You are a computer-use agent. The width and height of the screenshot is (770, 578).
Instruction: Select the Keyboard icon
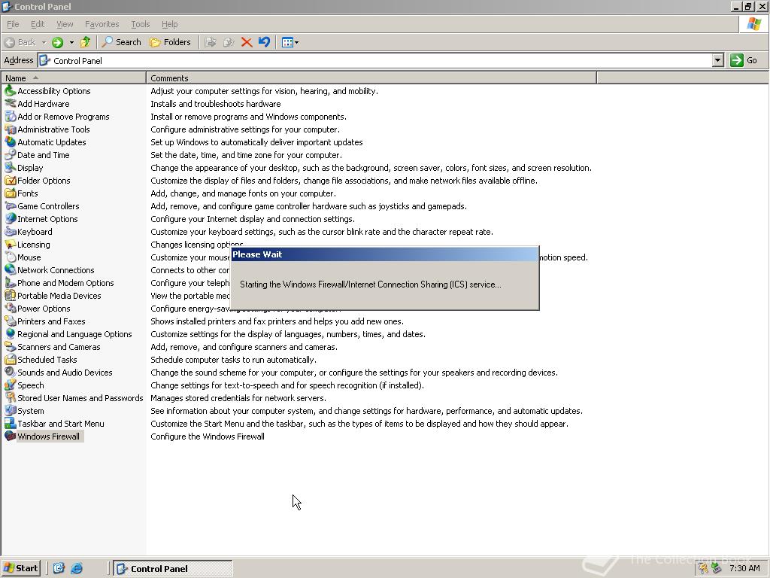(10, 232)
